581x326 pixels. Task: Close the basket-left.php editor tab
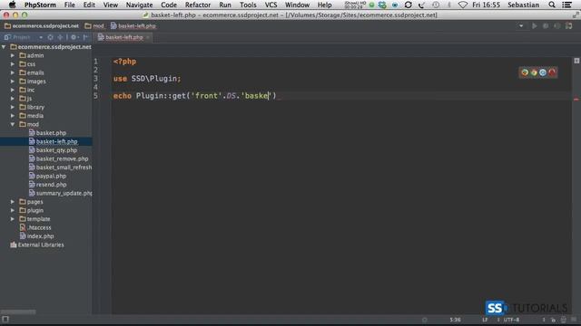pyautogui.click(x=148, y=37)
